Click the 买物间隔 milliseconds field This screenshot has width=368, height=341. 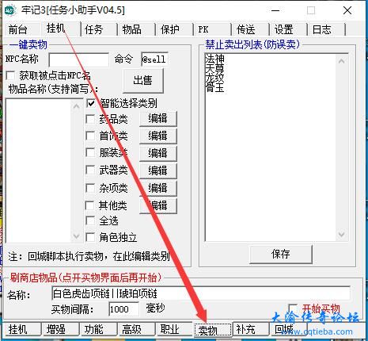[x=123, y=308]
